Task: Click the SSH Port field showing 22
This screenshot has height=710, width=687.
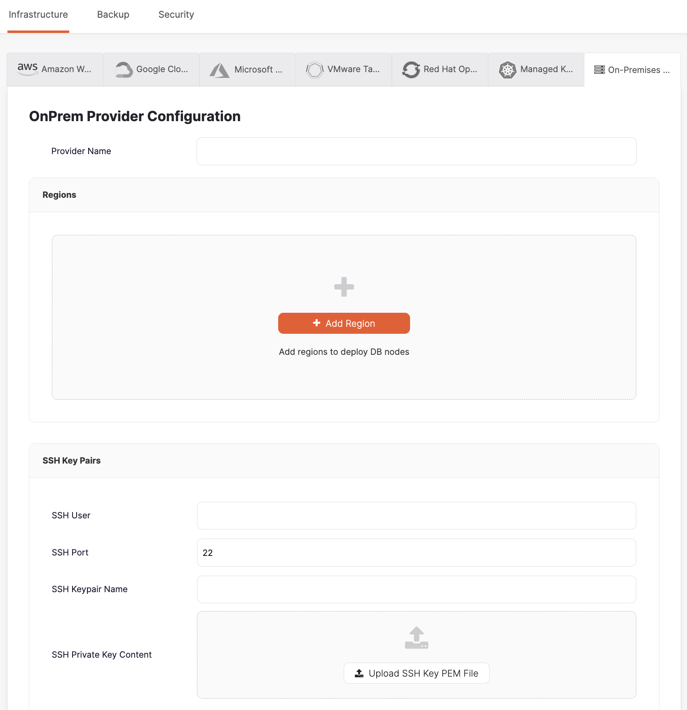Action: pyautogui.click(x=416, y=552)
